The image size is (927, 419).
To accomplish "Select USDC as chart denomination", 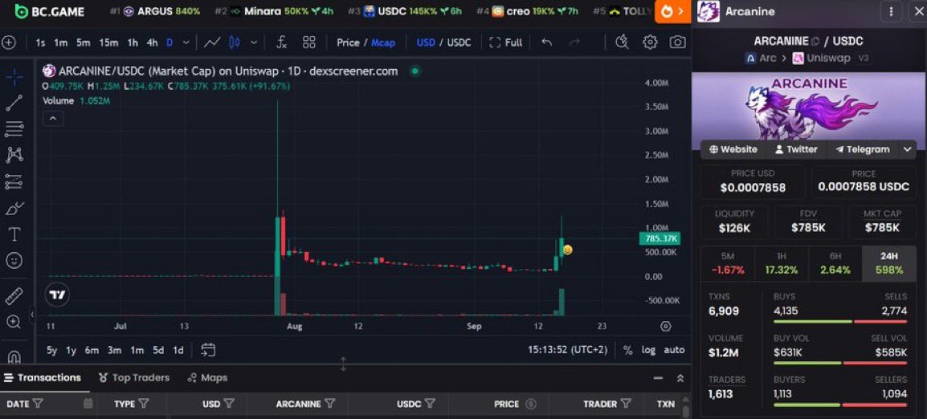I will tap(459, 43).
